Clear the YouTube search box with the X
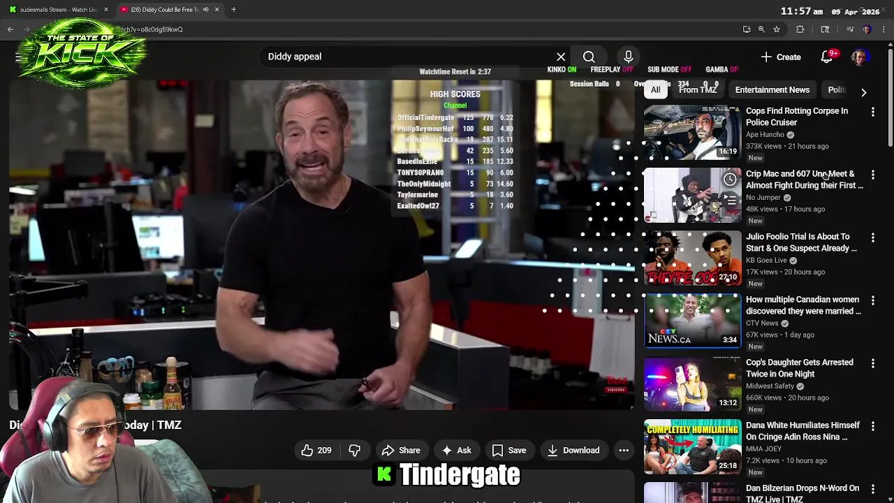 coord(561,57)
